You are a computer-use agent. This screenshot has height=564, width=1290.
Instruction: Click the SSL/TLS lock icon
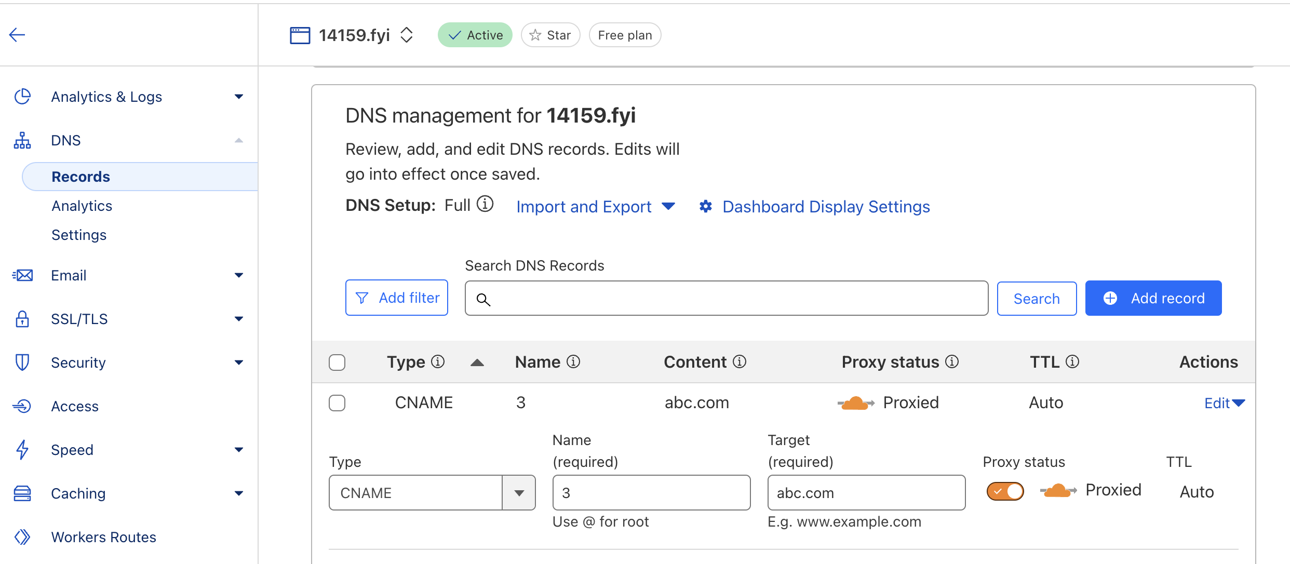coord(22,318)
